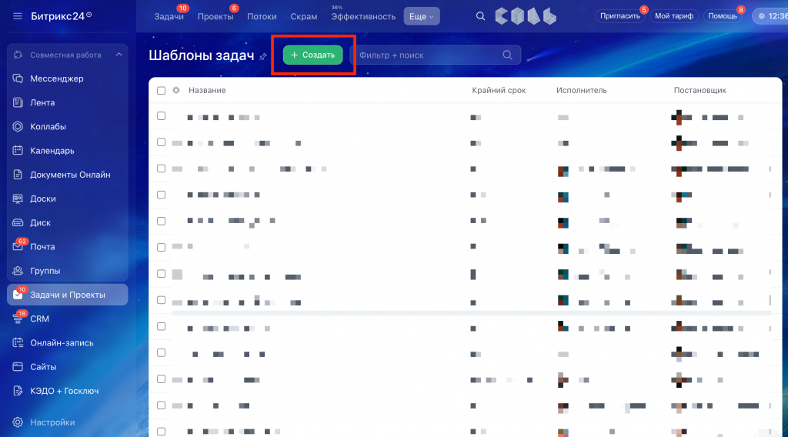Focus the Фильтр + поиск field
The image size is (788, 437).
click(x=427, y=55)
